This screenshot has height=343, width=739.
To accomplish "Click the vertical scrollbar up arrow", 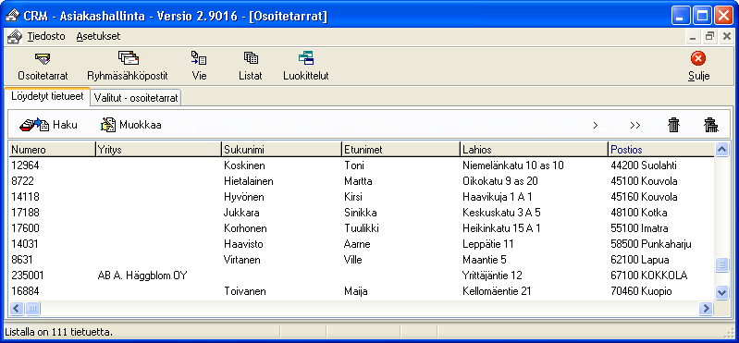I will 721,150.
